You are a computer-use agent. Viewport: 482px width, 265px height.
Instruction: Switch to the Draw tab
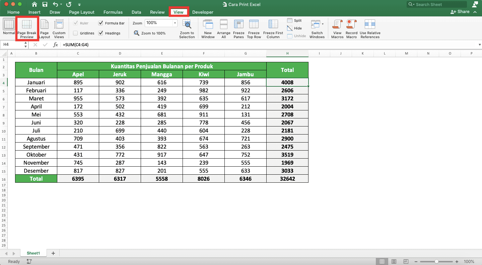[55, 12]
